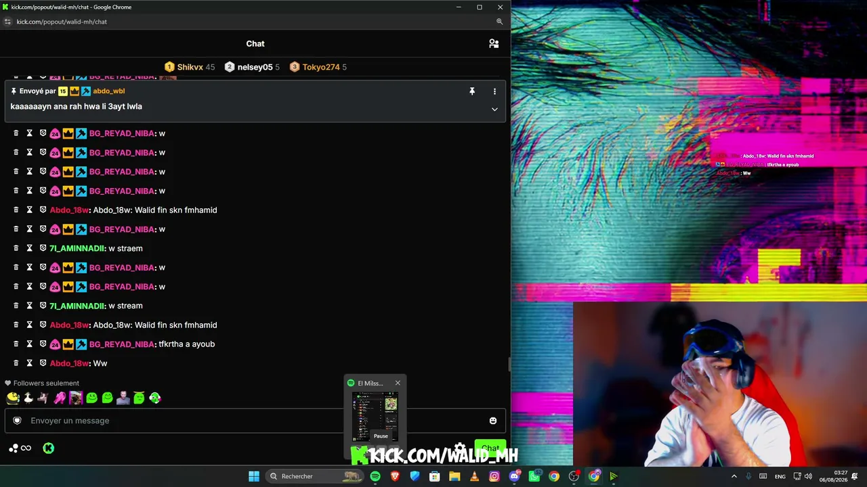This screenshot has width=867, height=487.
Task: Select Tokyo274 on the gift leaderboard
Action: coord(320,67)
